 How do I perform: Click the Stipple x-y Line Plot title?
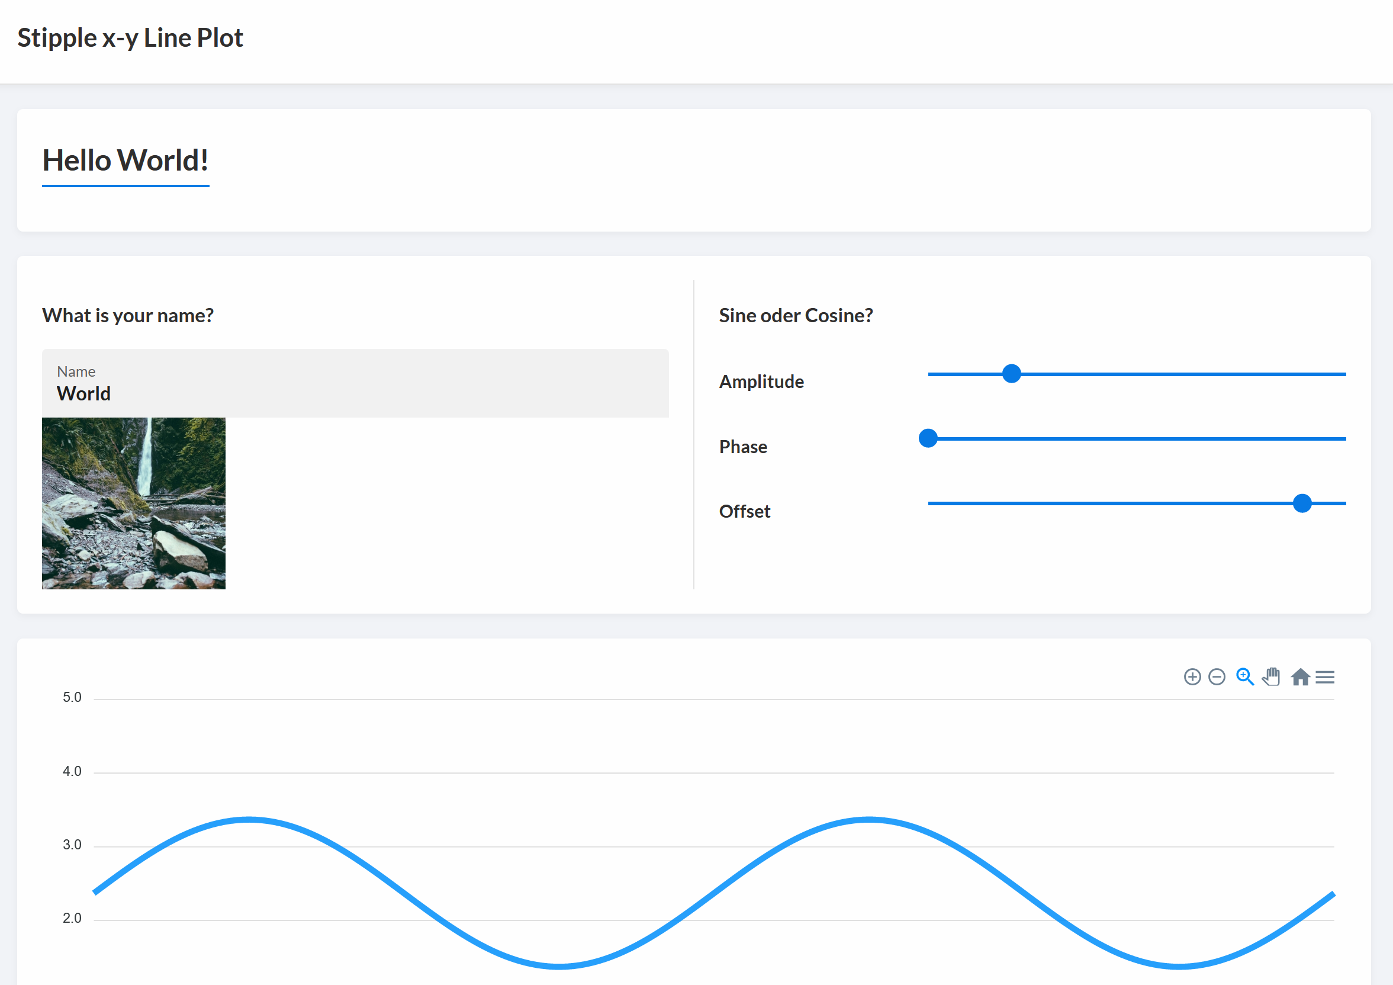click(x=130, y=38)
